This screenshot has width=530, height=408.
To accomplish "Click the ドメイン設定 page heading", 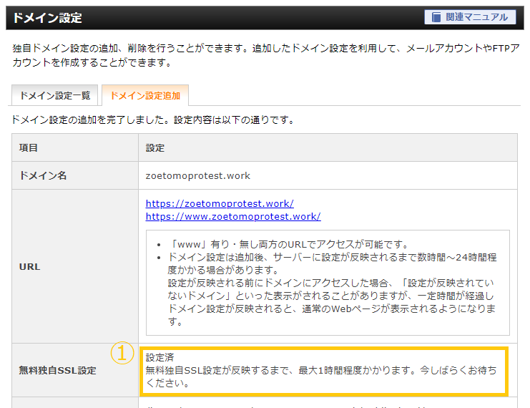I will pyautogui.click(x=47, y=18).
